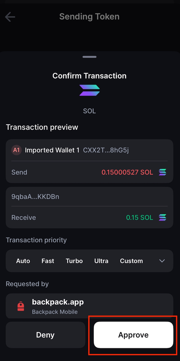Click the recipient address 9qbaA...KKDBn

tap(35, 197)
